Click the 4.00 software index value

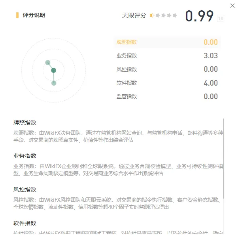pos(211,83)
